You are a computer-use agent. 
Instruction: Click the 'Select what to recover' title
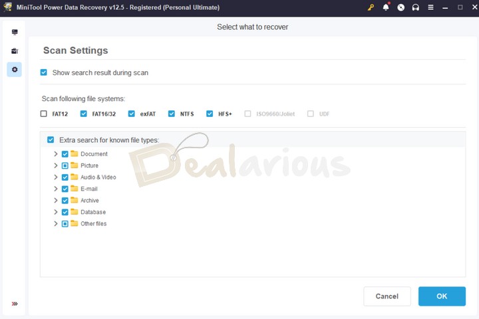tap(253, 27)
